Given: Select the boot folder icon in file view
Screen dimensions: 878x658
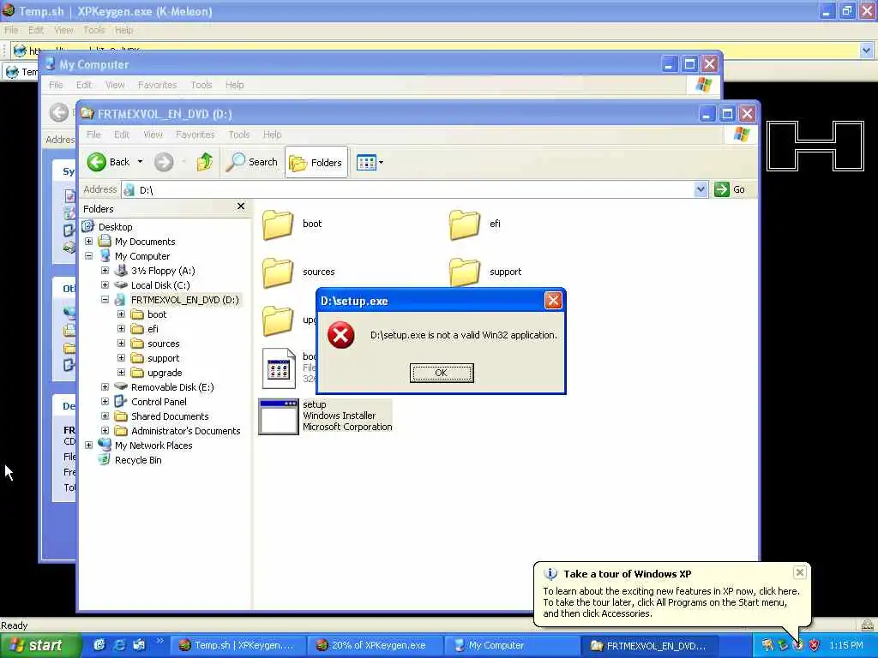Looking at the screenshot, I should click(278, 224).
